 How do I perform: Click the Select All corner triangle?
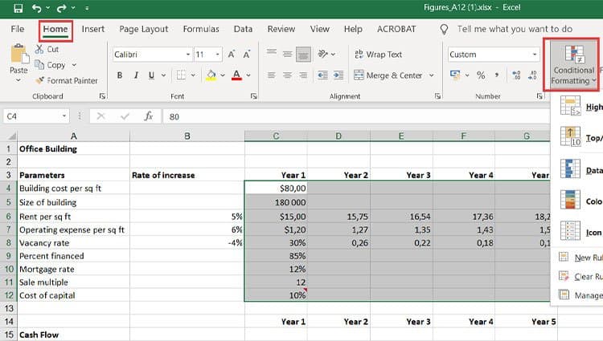tap(11, 136)
